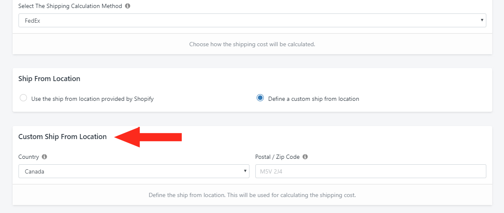This screenshot has height=213, width=504.
Task: Click the 'Postal / Zip Code' label
Action: [x=277, y=157]
